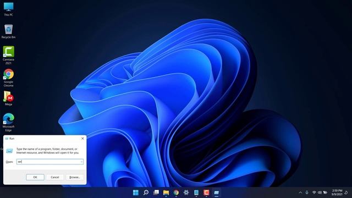
Task: Open notification moon icon in tray
Action: [x=346, y=193]
